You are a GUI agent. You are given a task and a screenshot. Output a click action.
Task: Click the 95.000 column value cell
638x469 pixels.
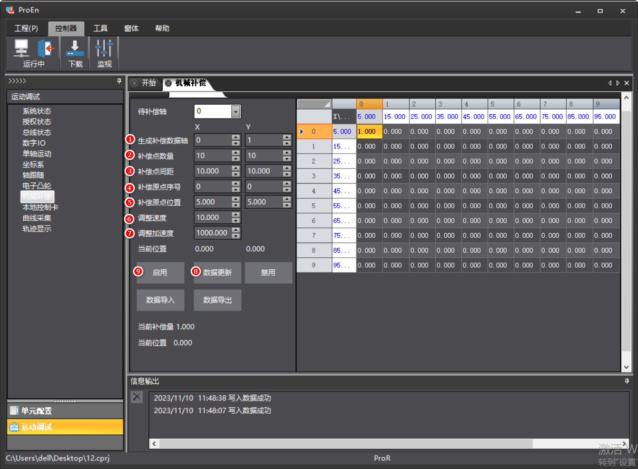coord(606,117)
